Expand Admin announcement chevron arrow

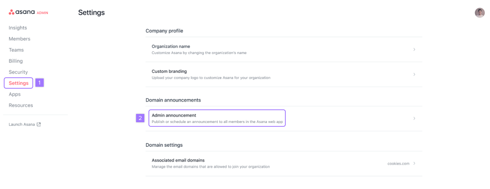point(414,118)
